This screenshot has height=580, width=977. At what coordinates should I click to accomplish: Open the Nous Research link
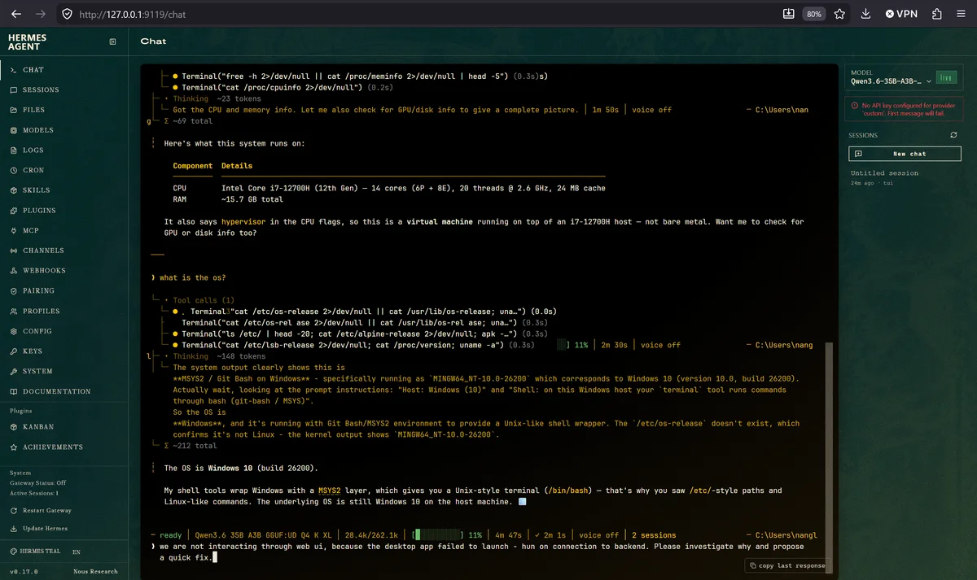pyautogui.click(x=95, y=571)
